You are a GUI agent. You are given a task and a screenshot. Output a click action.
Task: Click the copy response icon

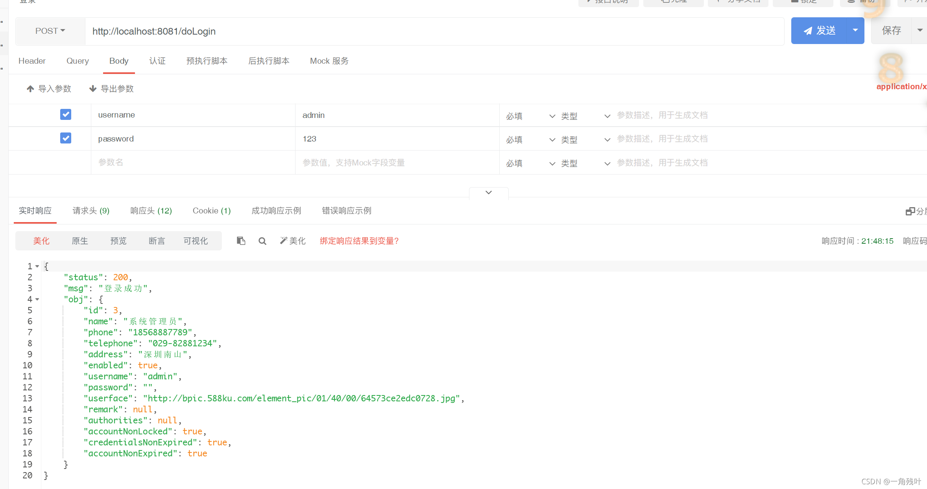[x=241, y=241]
